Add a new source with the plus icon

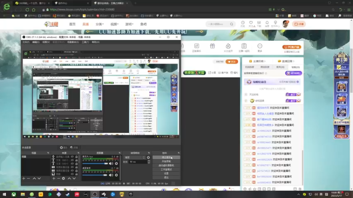coord(53,179)
